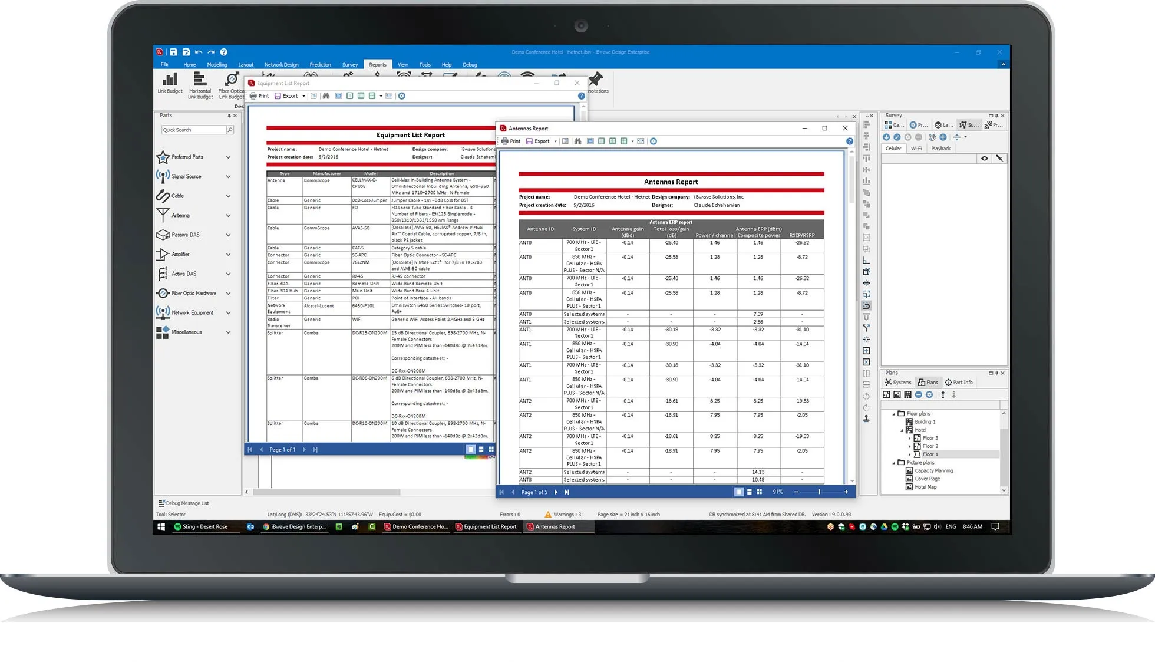1155x662 pixels.
Task: Click the add survey plus icon
Action: pyautogui.click(x=943, y=137)
